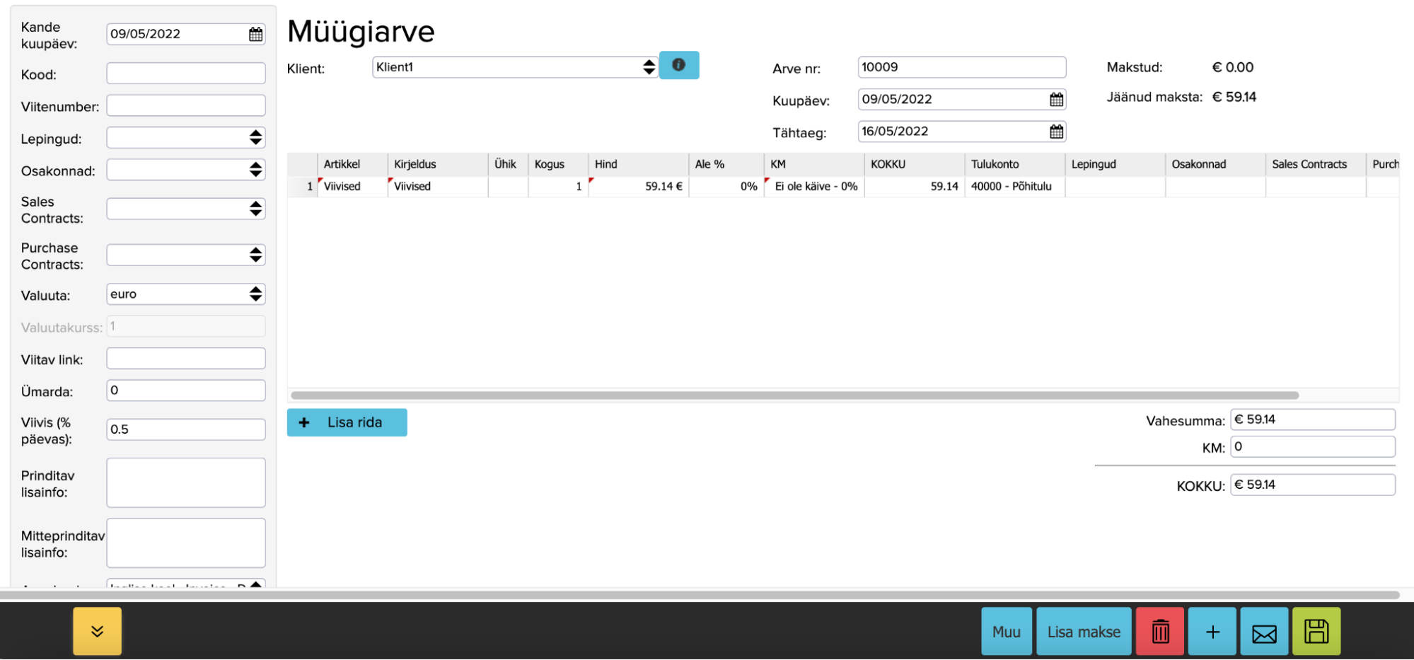Click the plus icon in bottom toolbar
This screenshot has height=660, width=1414.
coord(1212,632)
